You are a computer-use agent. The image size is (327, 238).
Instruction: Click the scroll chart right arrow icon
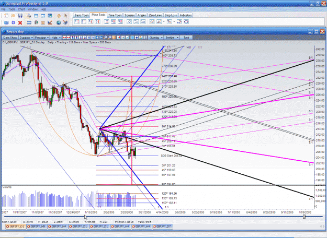[101, 38]
